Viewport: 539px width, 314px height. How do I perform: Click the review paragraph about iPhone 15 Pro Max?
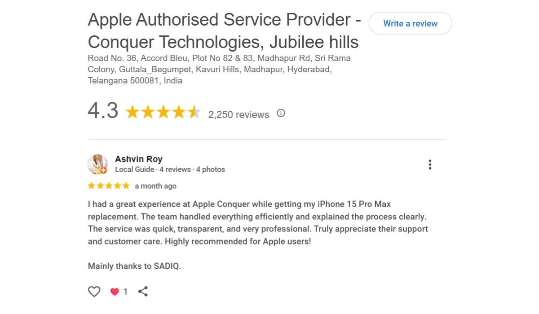[x=258, y=223]
